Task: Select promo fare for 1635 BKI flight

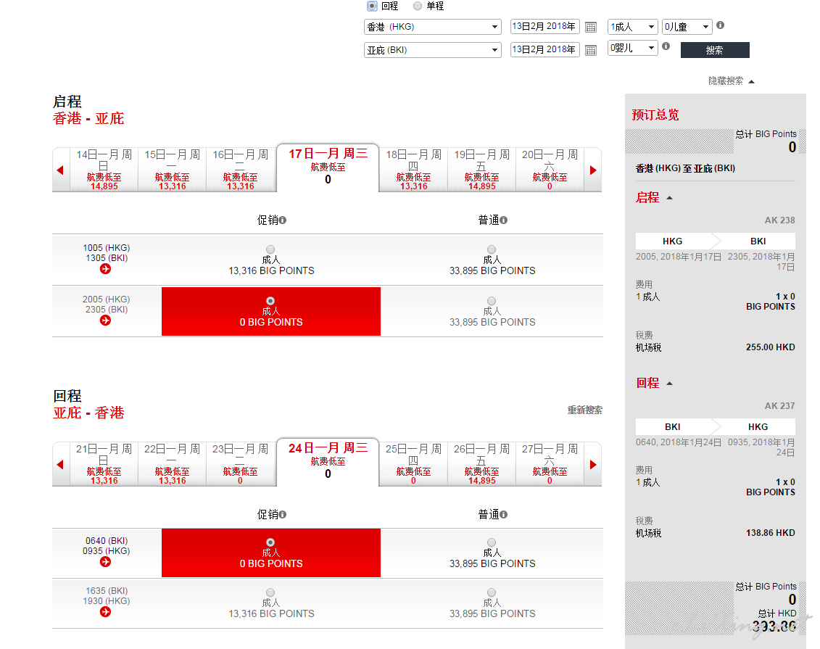Action: tap(270, 592)
